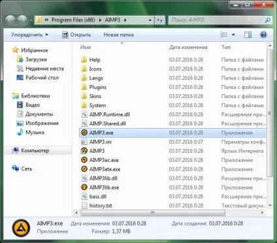This screenshot has height=243, width=277.
Task: Click Program Files (x86) in the address bar
Action: coord(73,20)
